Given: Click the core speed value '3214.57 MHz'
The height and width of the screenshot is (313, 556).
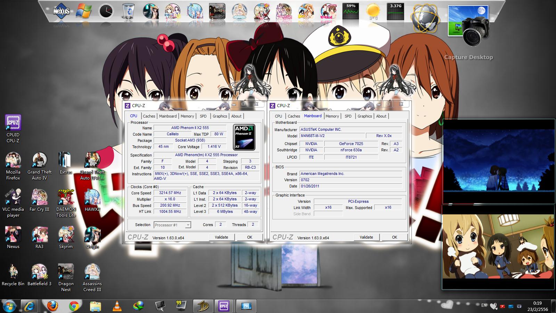Looking at the screenshot, I should [170, 193].
